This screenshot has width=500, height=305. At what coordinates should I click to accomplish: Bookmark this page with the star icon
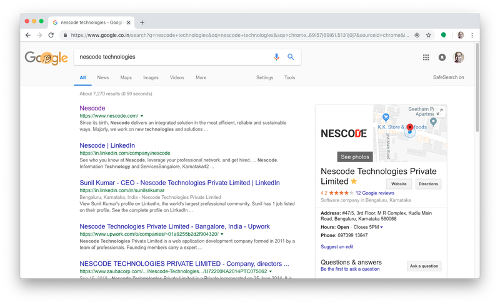(429, 35)
